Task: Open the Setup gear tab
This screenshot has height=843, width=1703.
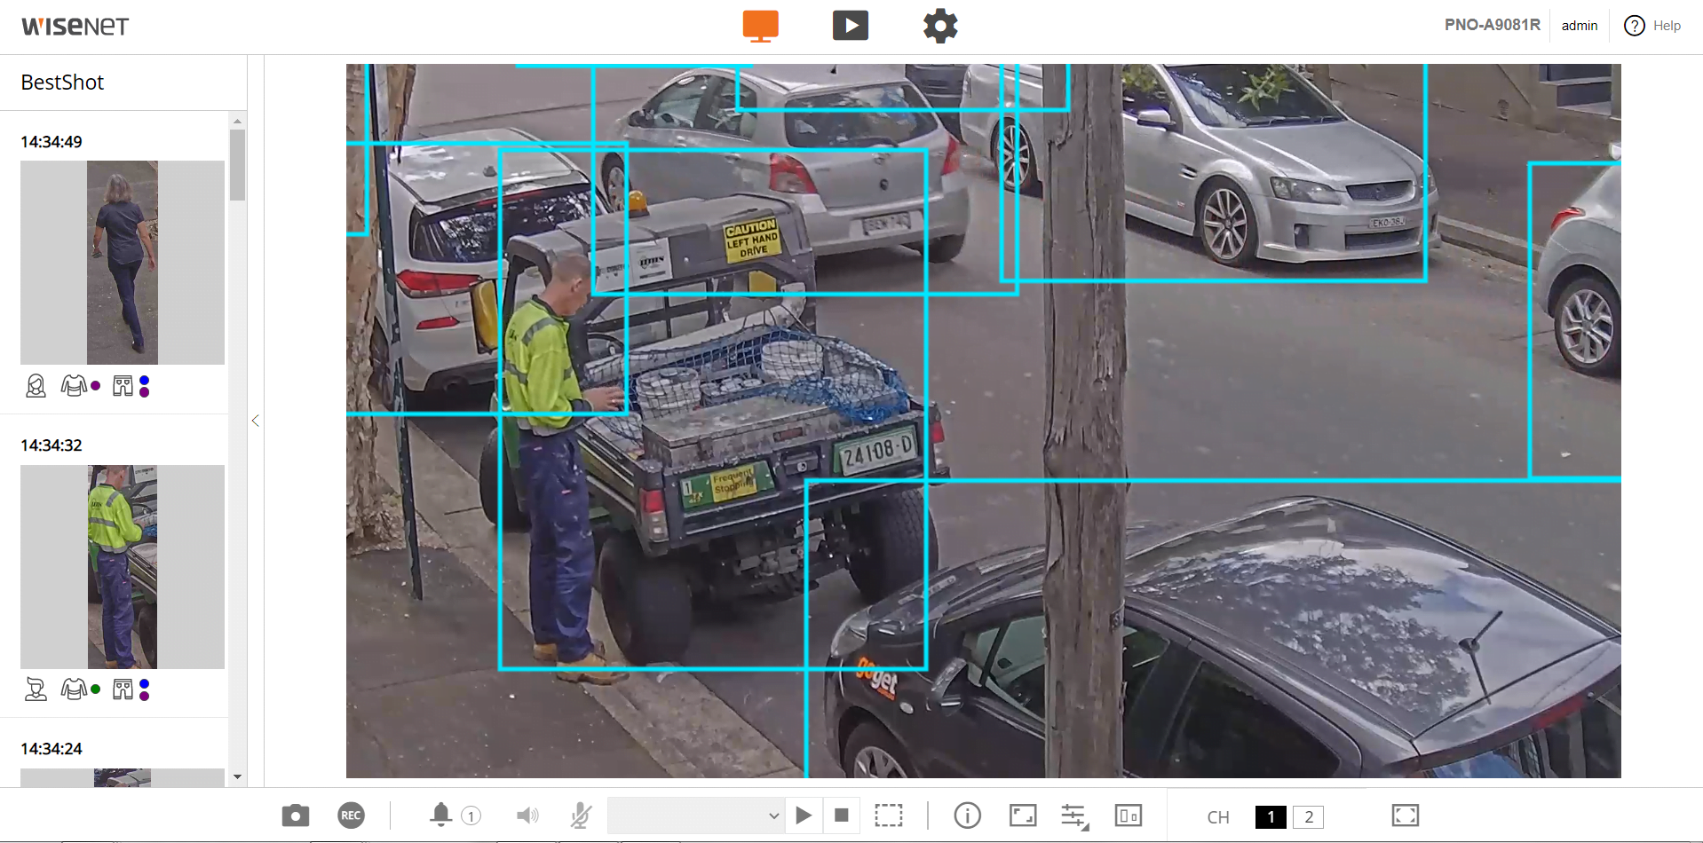Action: (x=940, y=26)
